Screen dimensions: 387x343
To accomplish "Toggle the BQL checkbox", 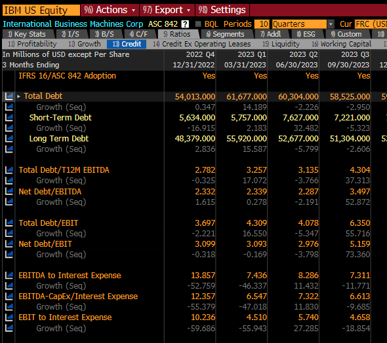I will click(x=198, y=24).
